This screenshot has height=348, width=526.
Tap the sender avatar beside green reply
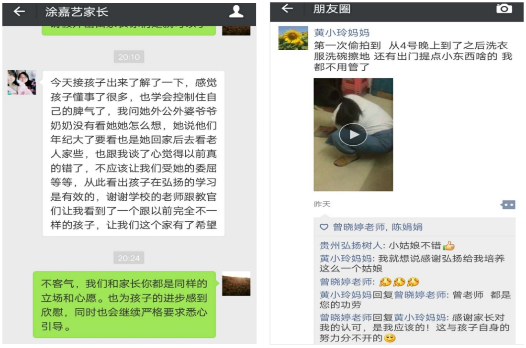coord(236,283)
